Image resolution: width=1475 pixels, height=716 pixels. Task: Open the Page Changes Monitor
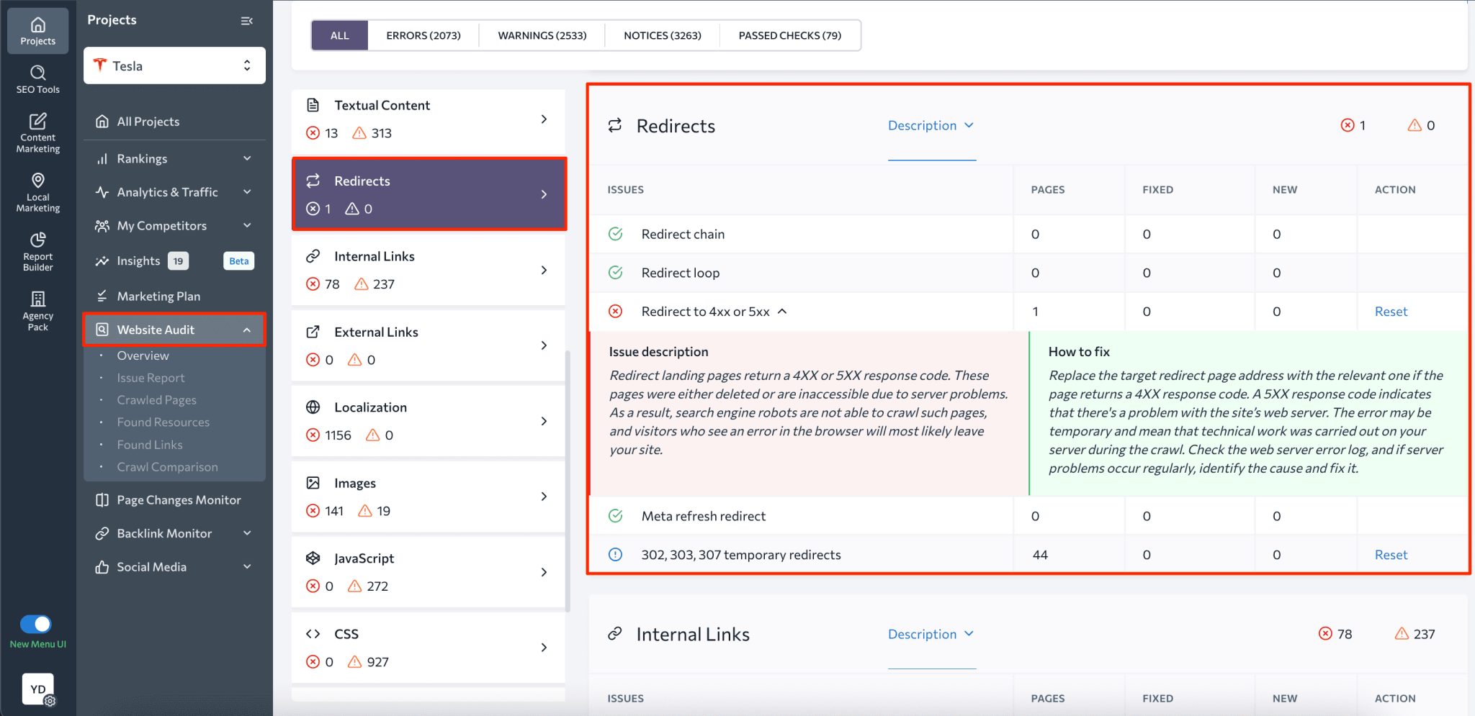tap(179, 499)
